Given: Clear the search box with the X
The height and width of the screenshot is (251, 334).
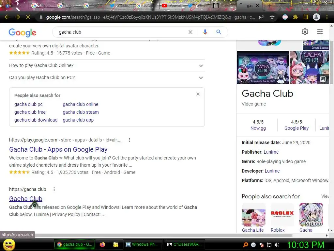Looking at the screenshot, I should [x=190, y=32].
